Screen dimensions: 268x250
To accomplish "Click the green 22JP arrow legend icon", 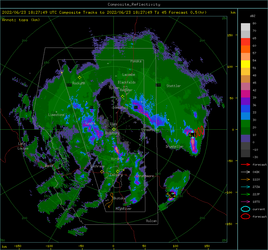I will pos(245,194).
